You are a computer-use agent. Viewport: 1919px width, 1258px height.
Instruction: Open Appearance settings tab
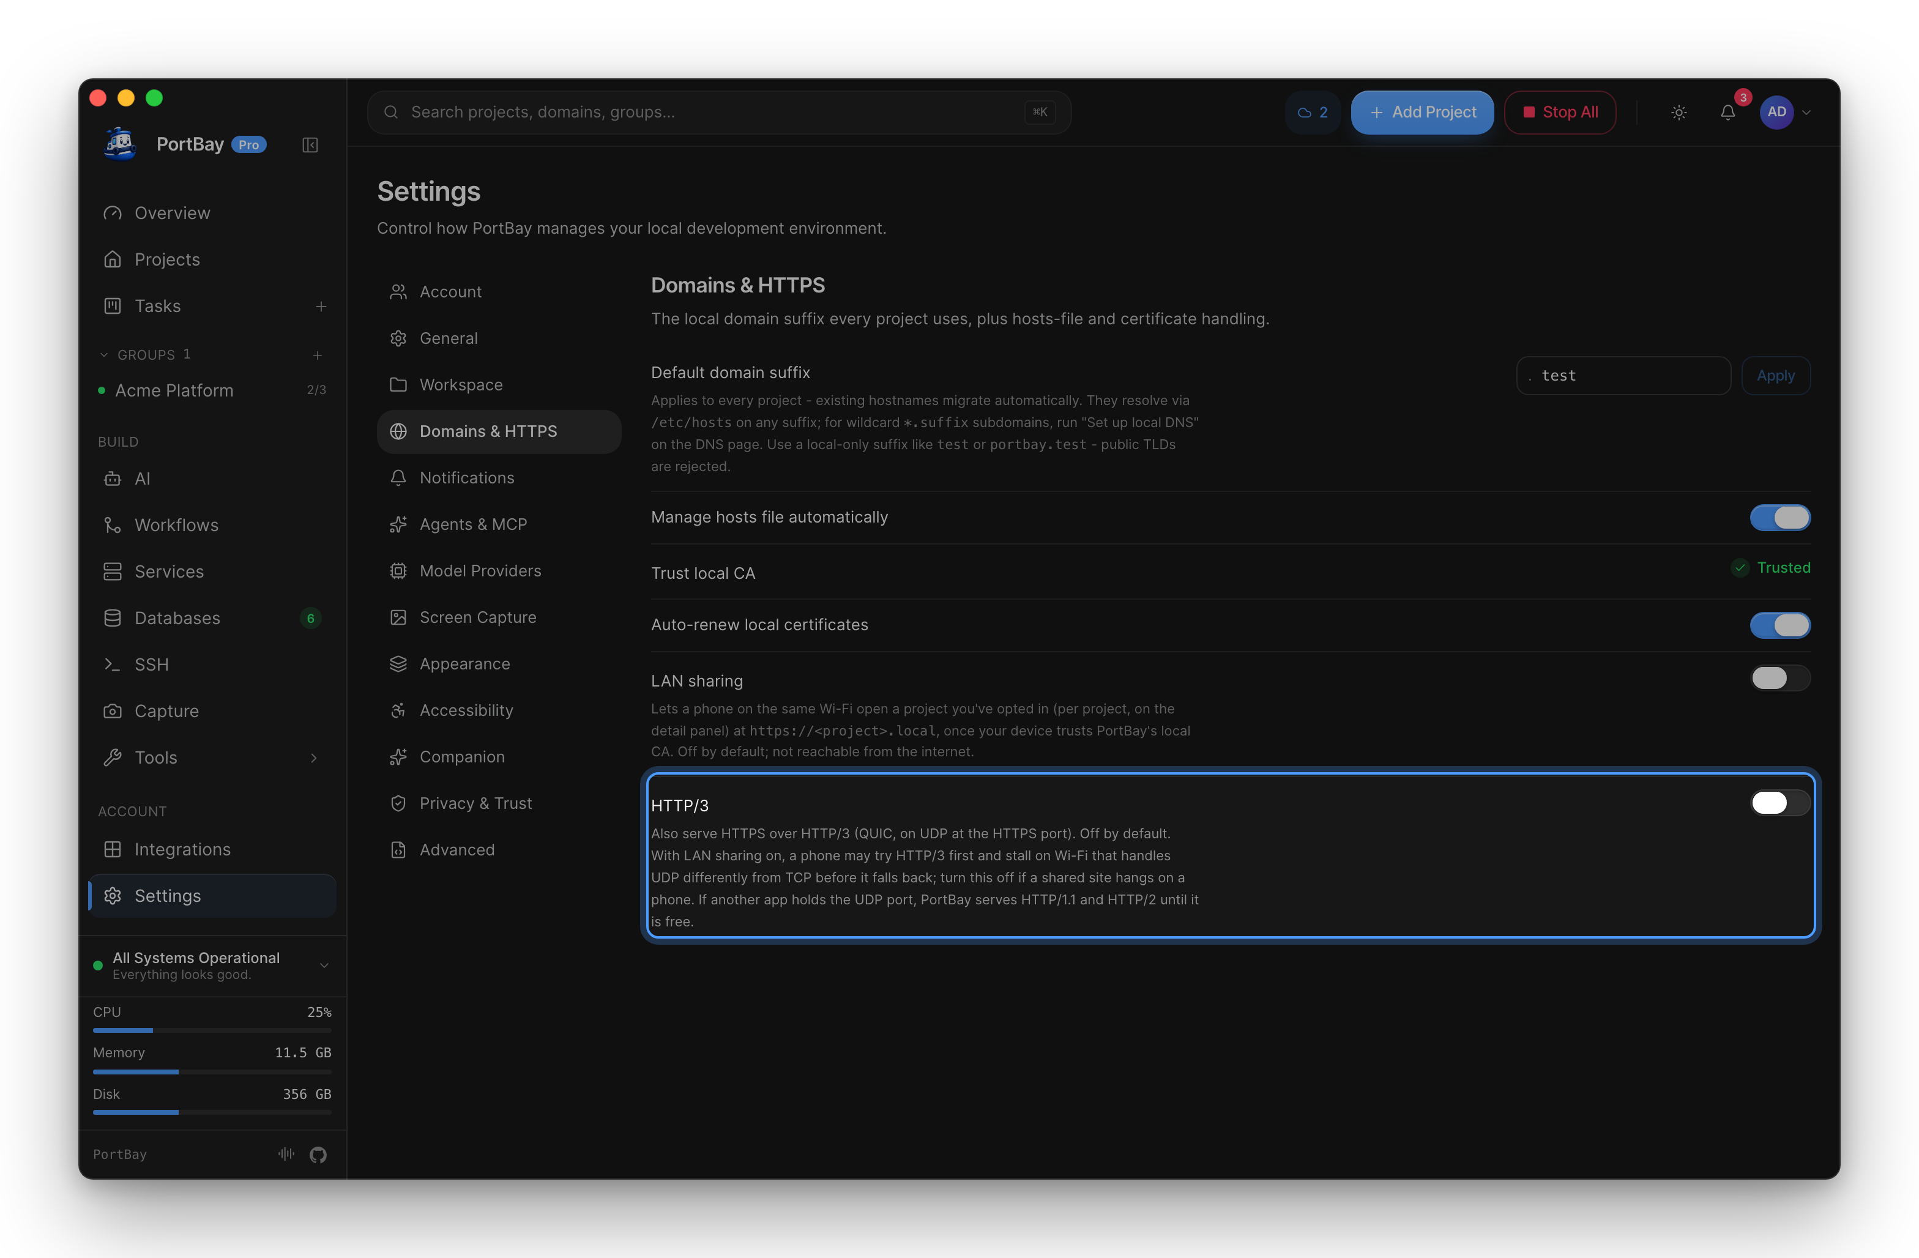point(499,664)
